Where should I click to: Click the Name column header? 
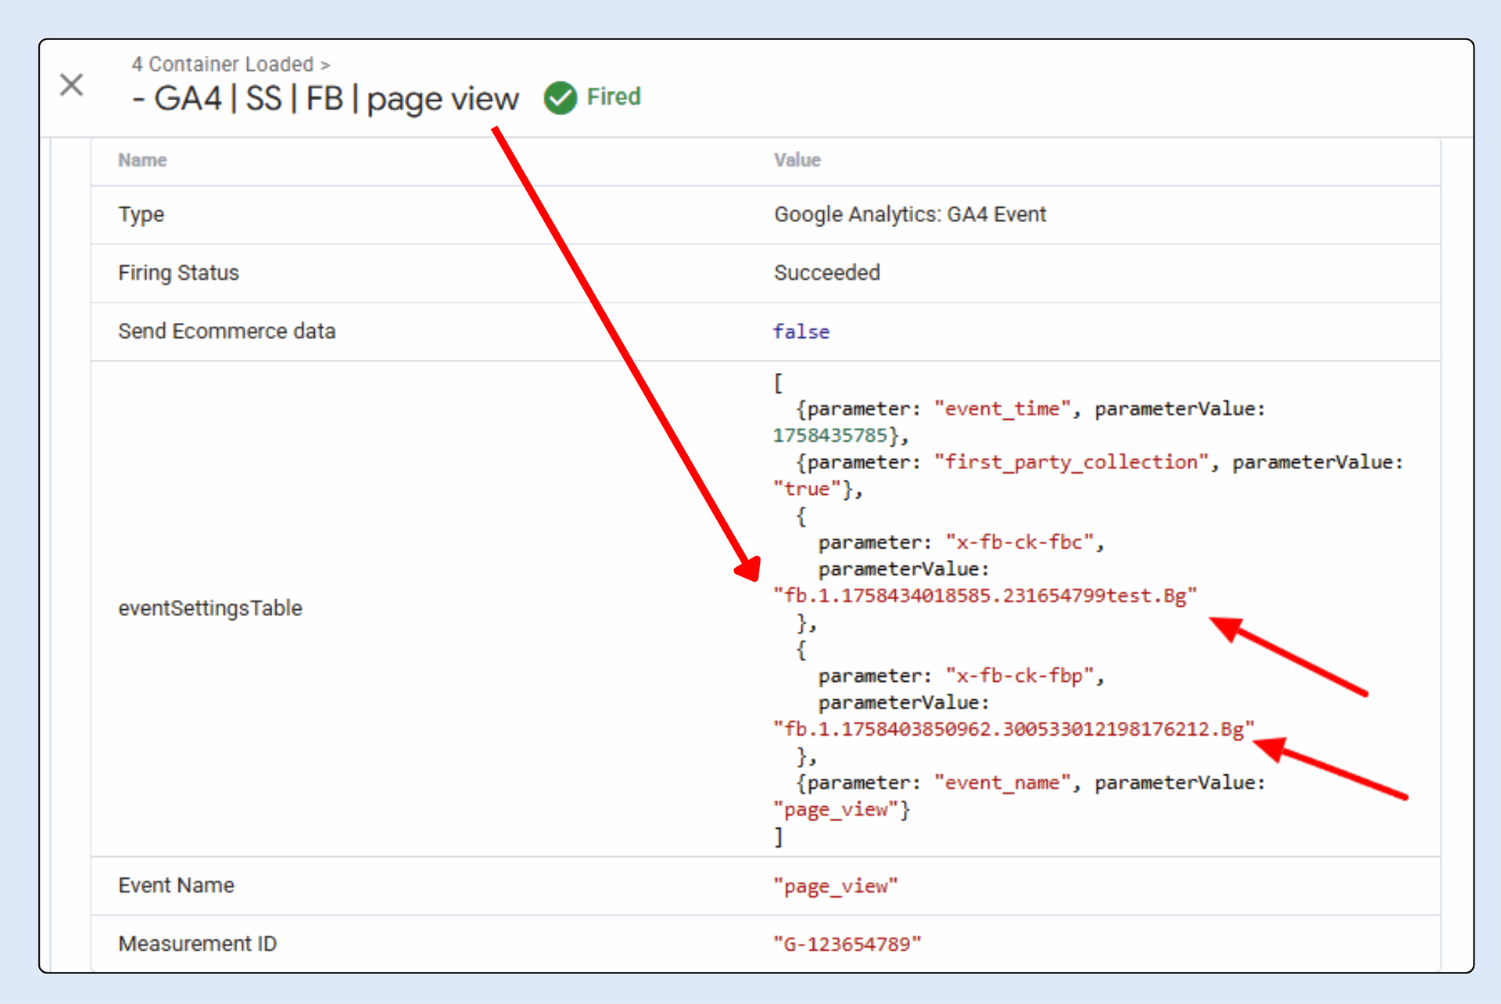(x=142, y=160)
